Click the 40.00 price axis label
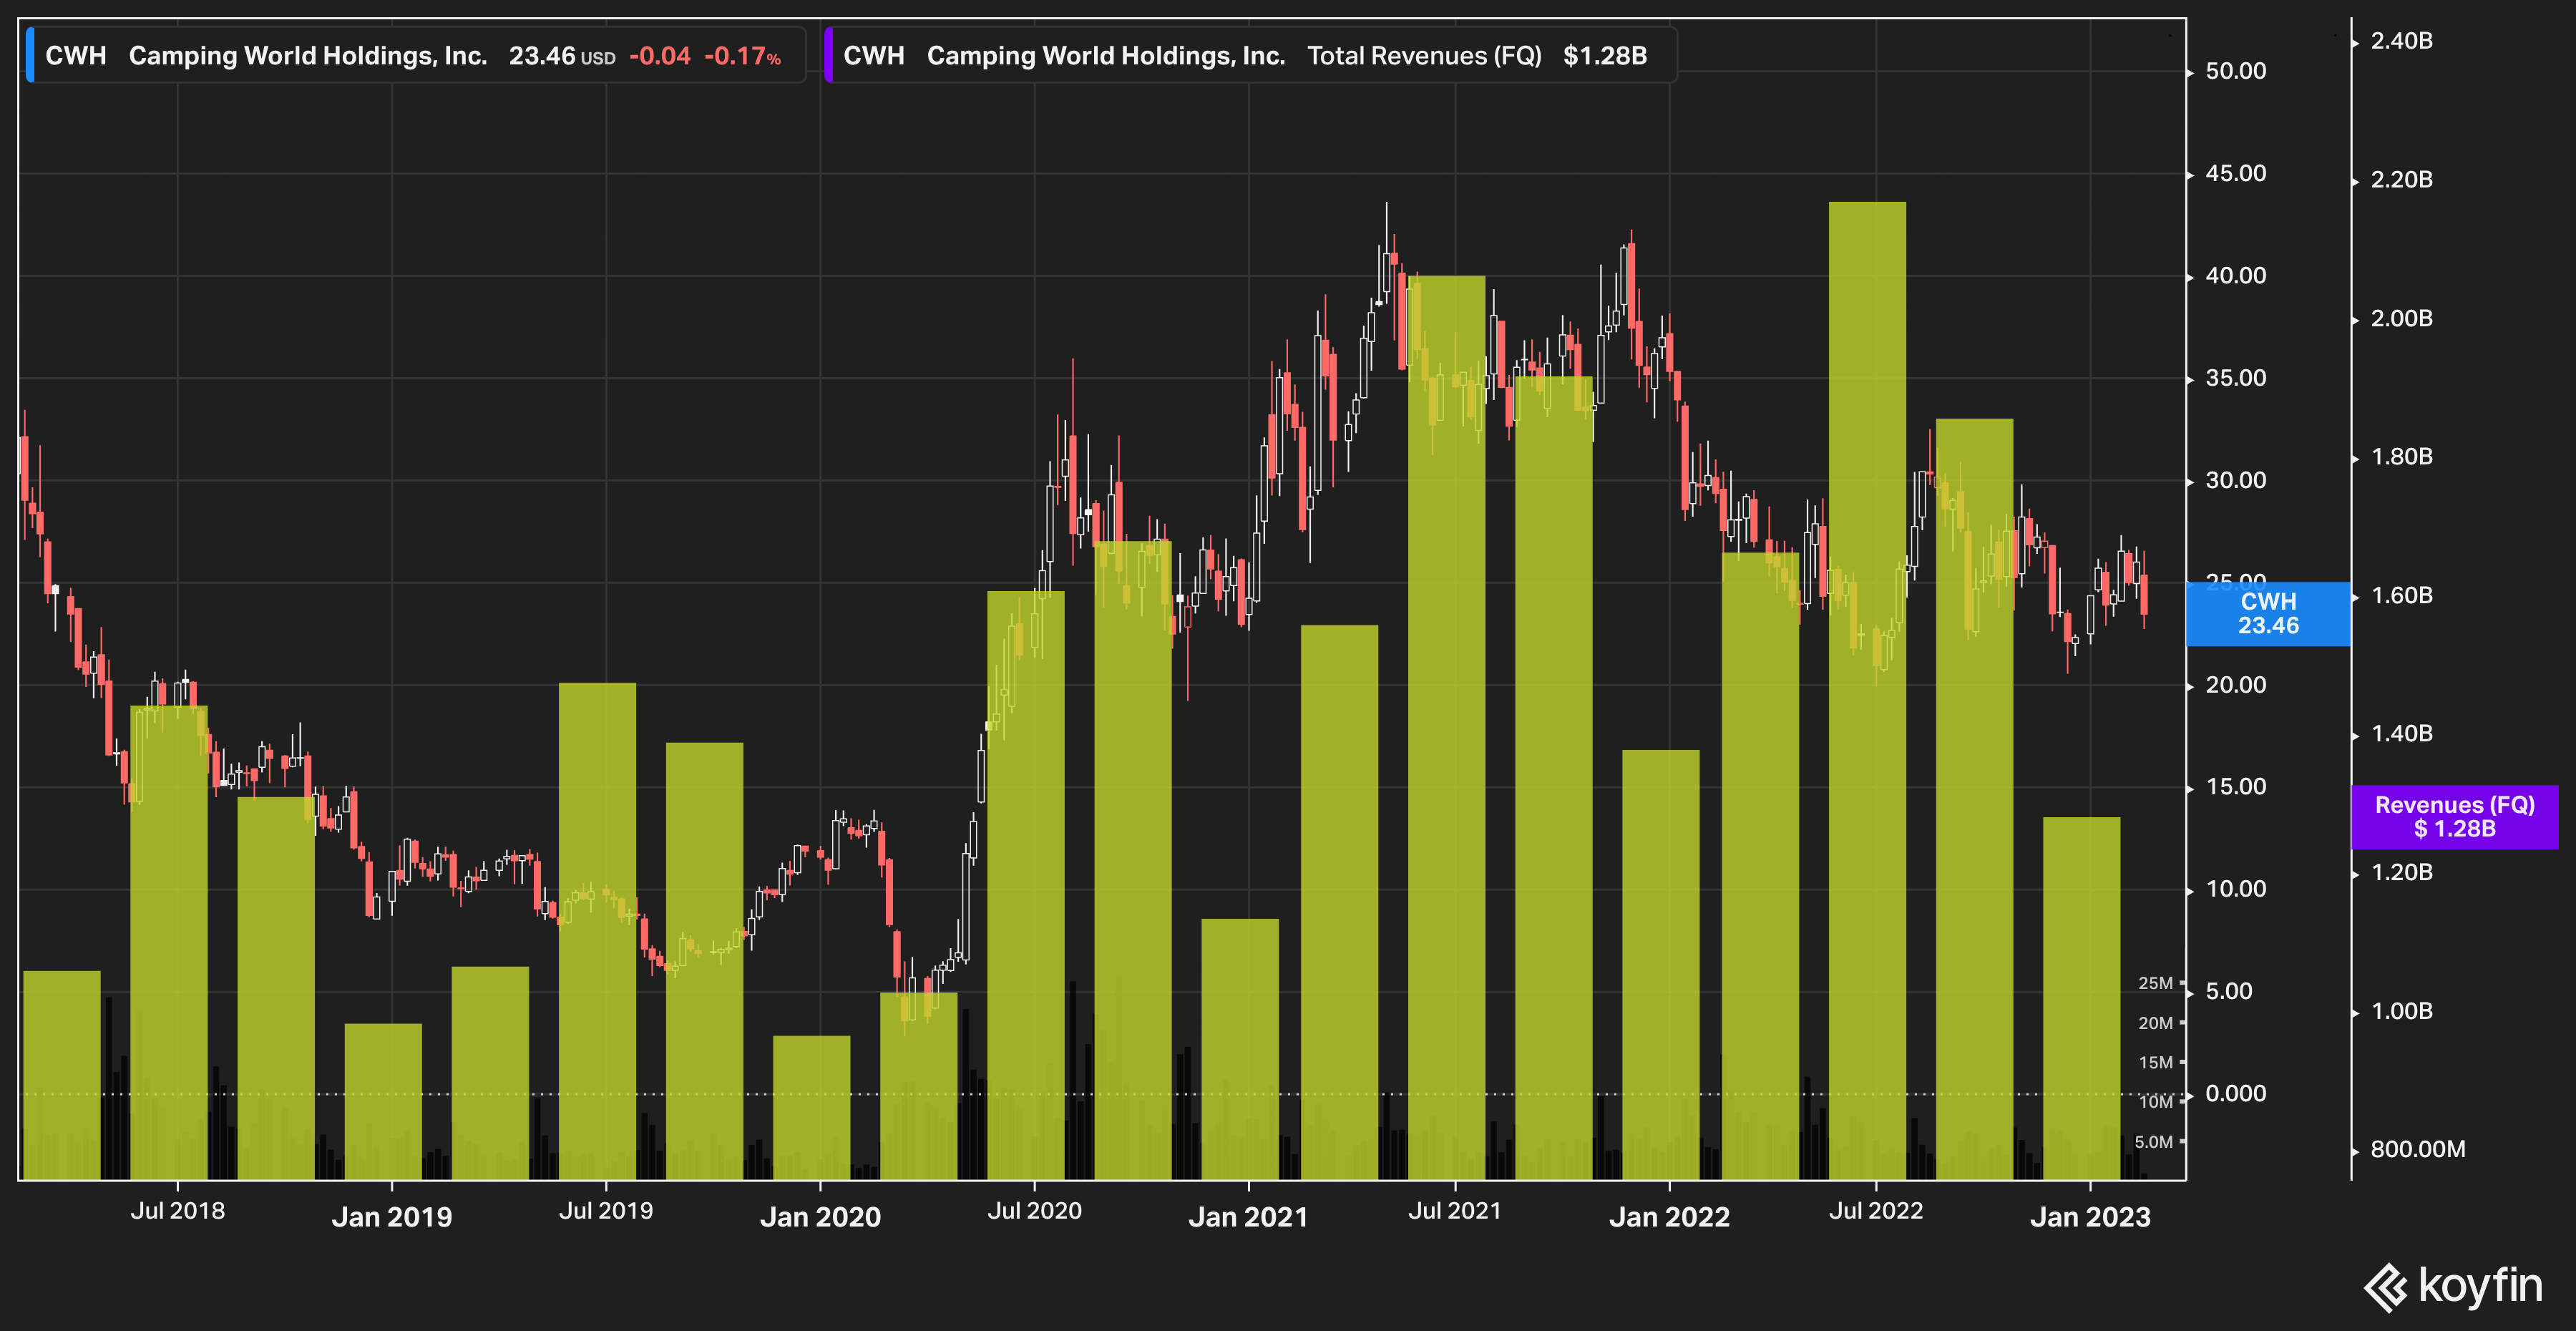 [2236, 276]
